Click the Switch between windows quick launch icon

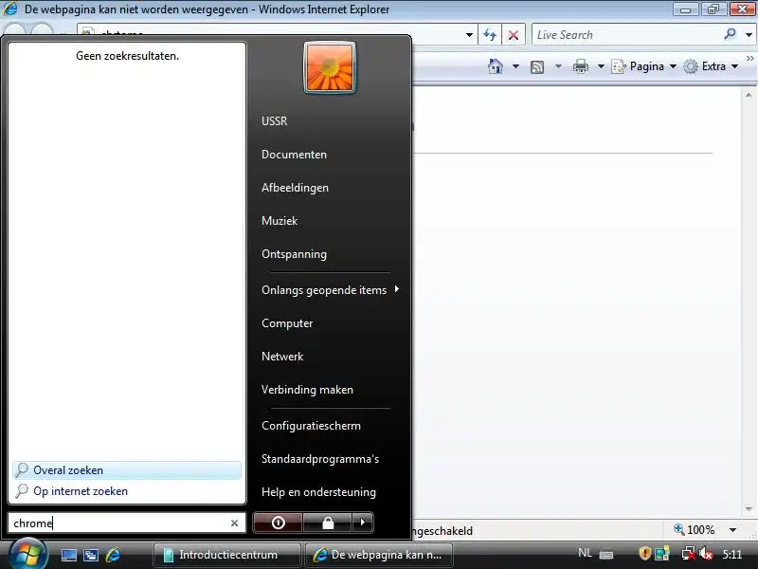click(91, 555)
